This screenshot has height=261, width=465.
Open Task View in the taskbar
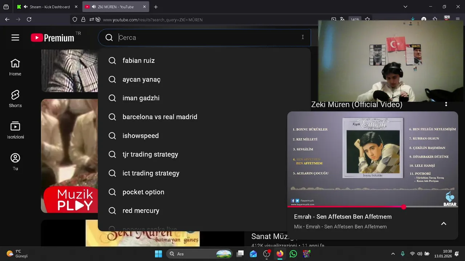click(240, 254)
